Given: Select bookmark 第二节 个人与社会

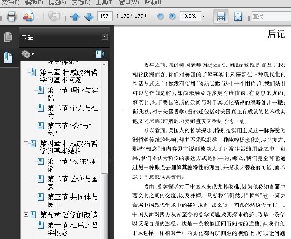Looking at the screenshot, I should [x=73, y=112].
